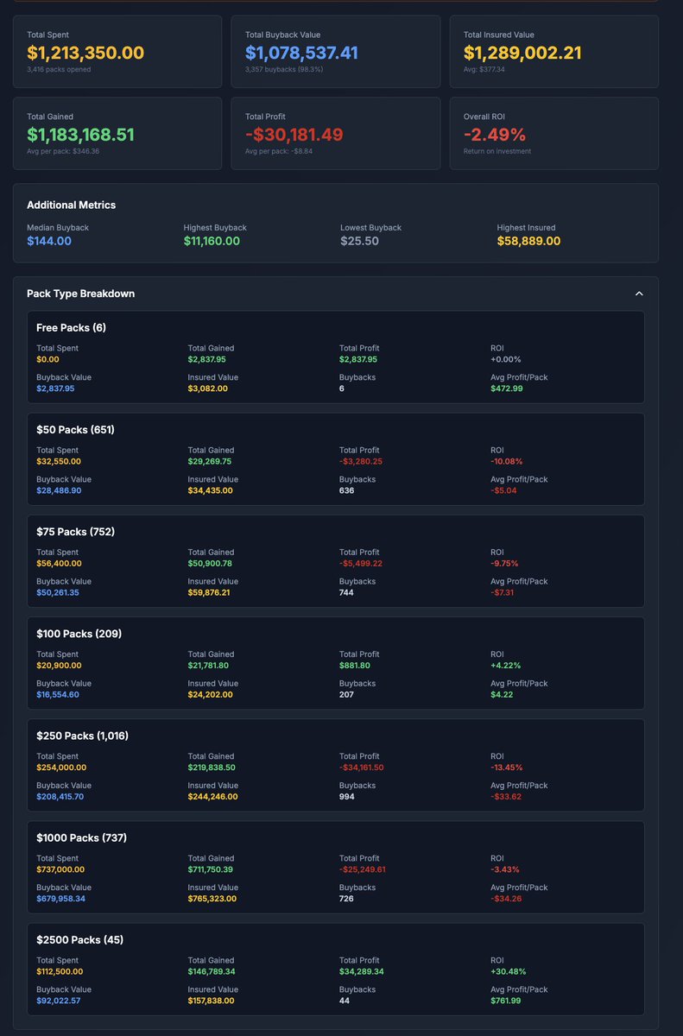Click $1000 Packs buyback value $679,958.34

click(x=60, y=898)
